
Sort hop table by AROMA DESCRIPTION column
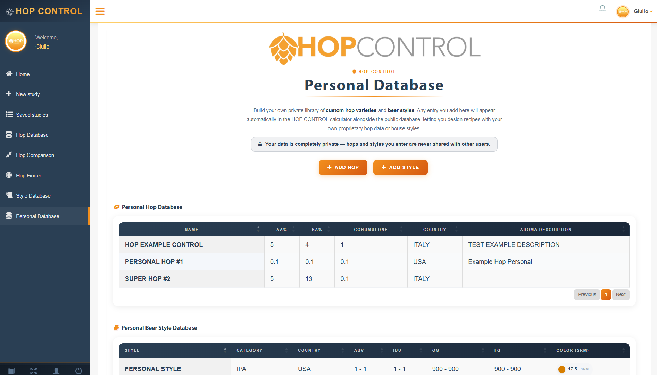pos(546,230)
